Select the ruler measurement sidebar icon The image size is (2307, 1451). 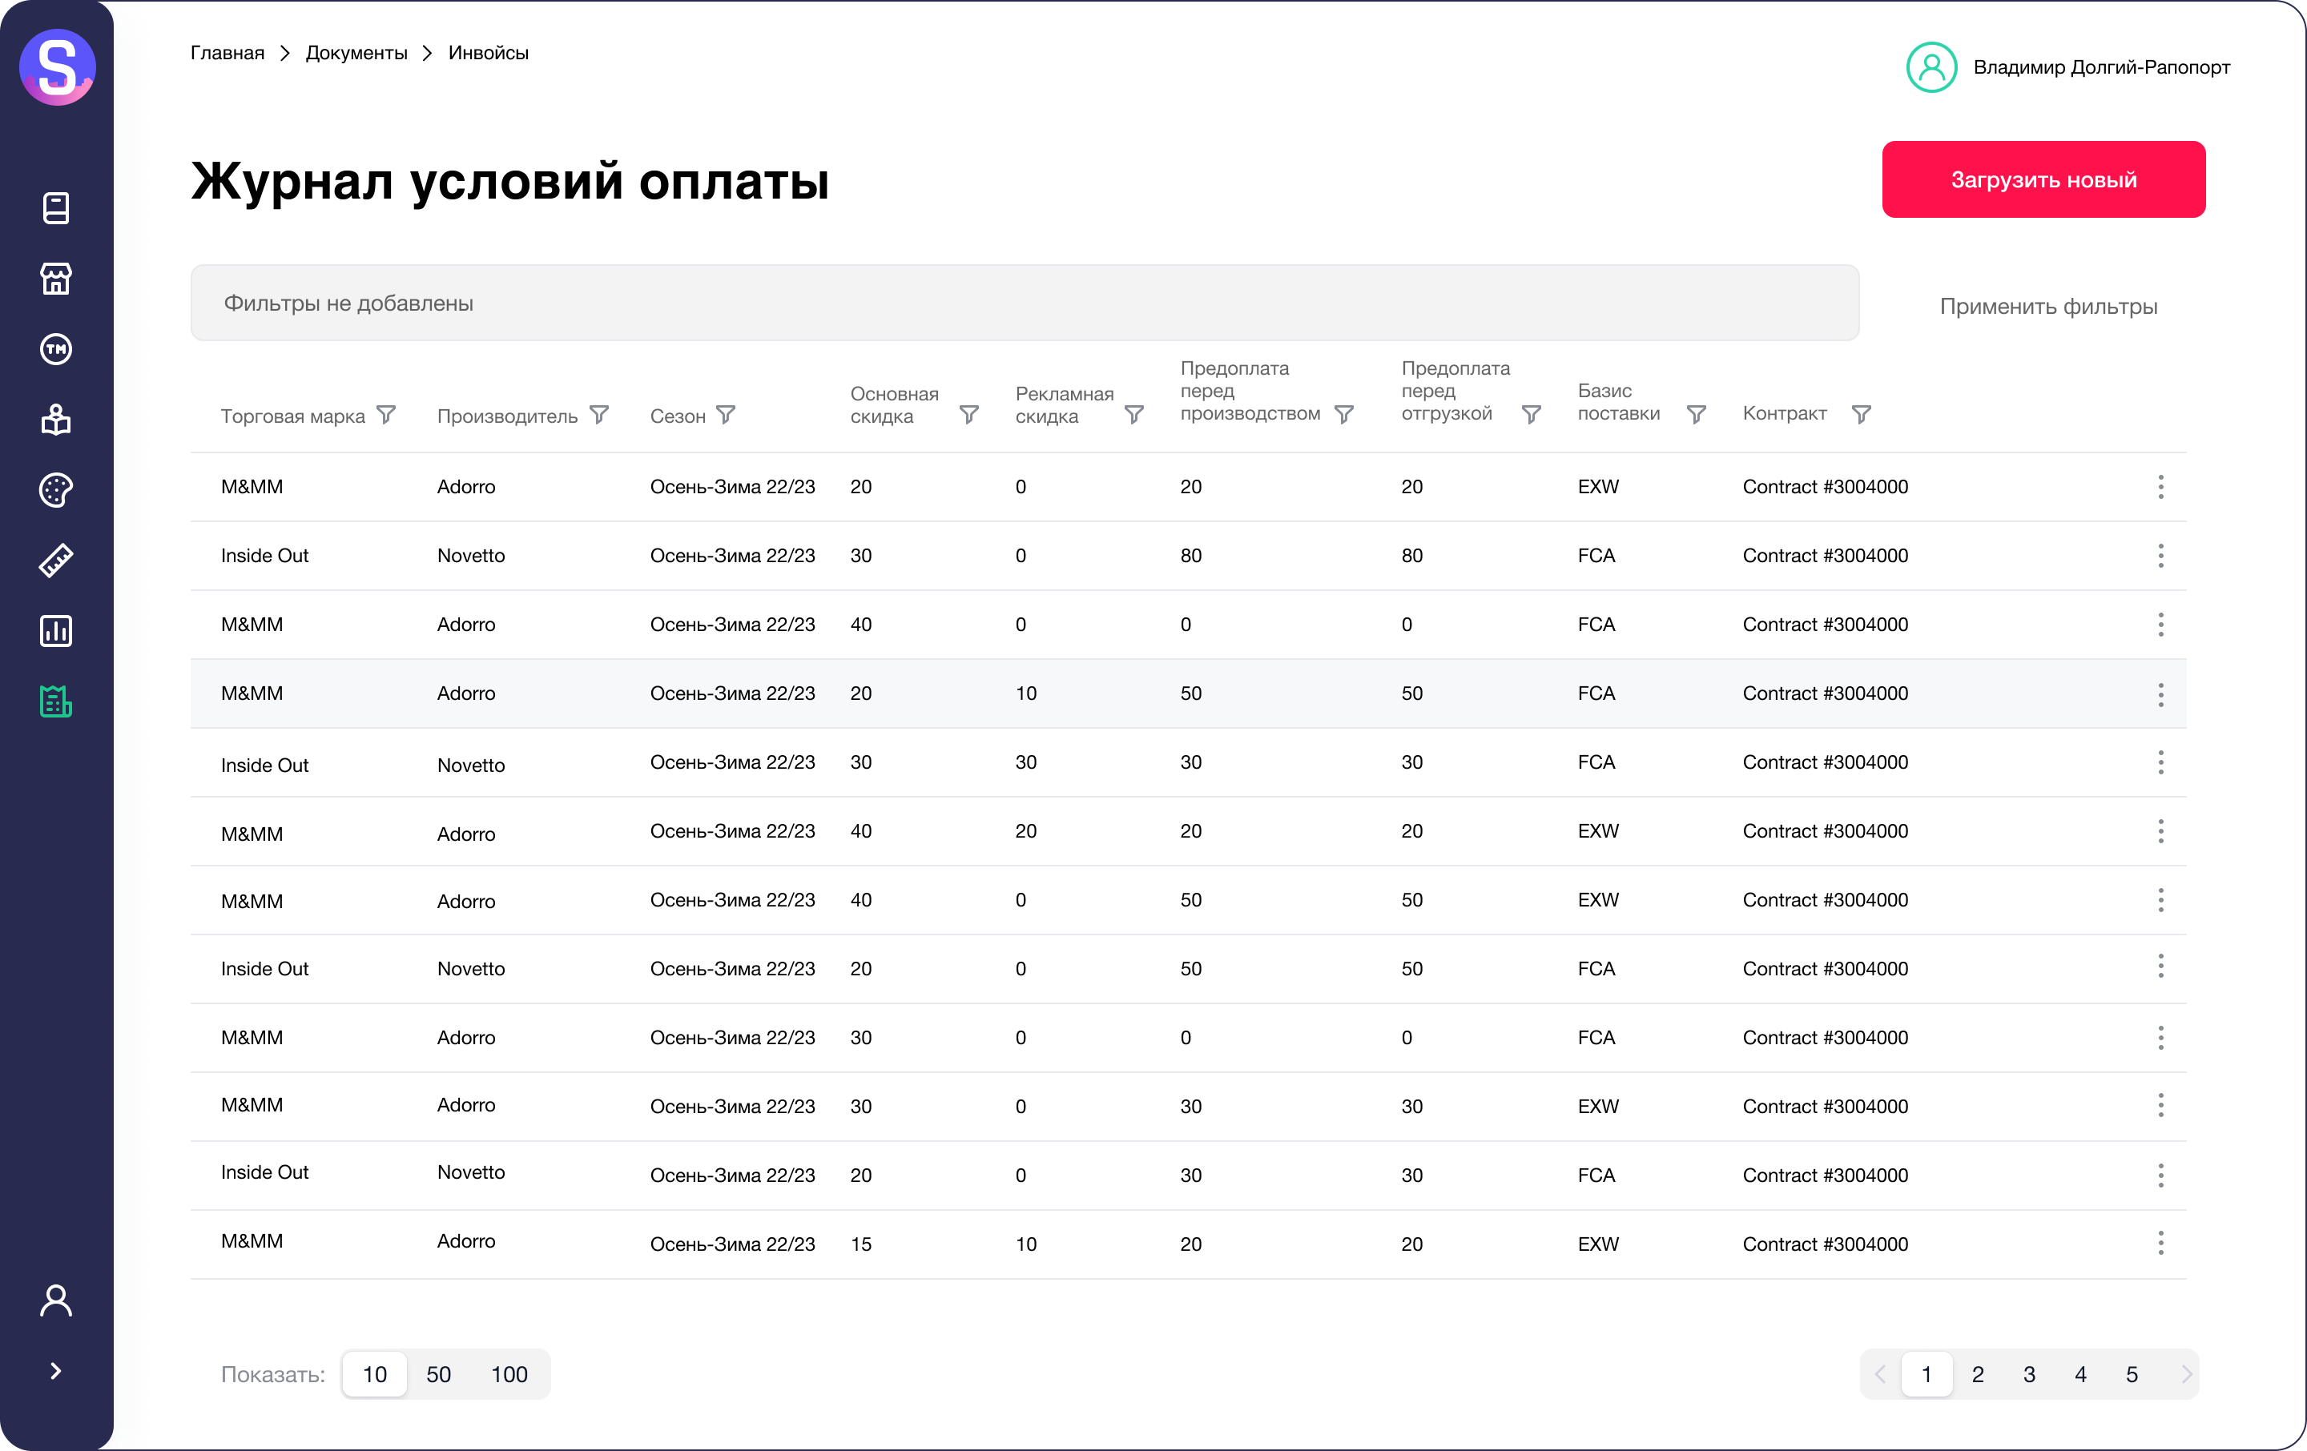55,561
